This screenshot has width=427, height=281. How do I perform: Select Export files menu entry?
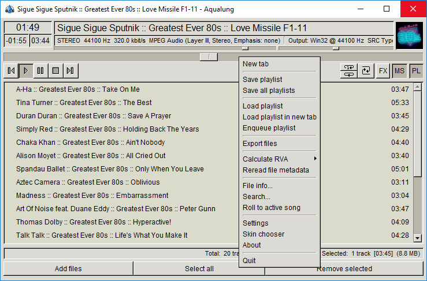pyautogui.click(x=279, y=143)
